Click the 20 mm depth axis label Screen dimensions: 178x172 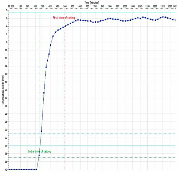click(6, 90)
